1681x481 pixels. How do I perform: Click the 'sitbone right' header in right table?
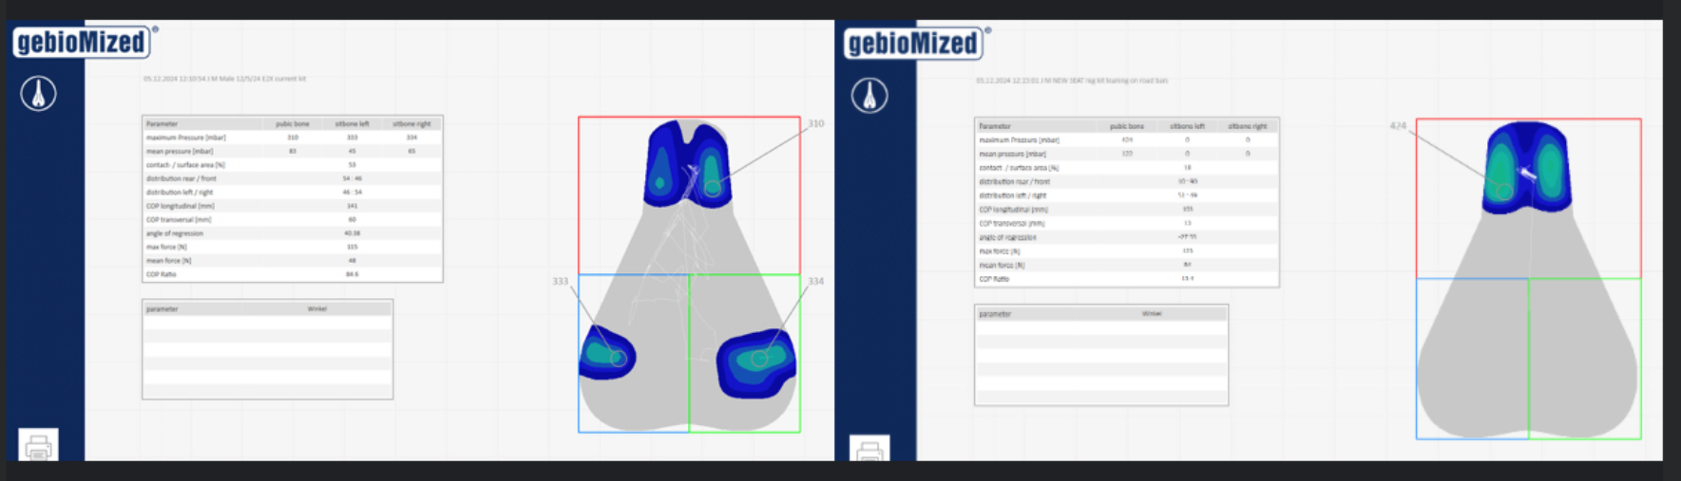coord(1247,126)
